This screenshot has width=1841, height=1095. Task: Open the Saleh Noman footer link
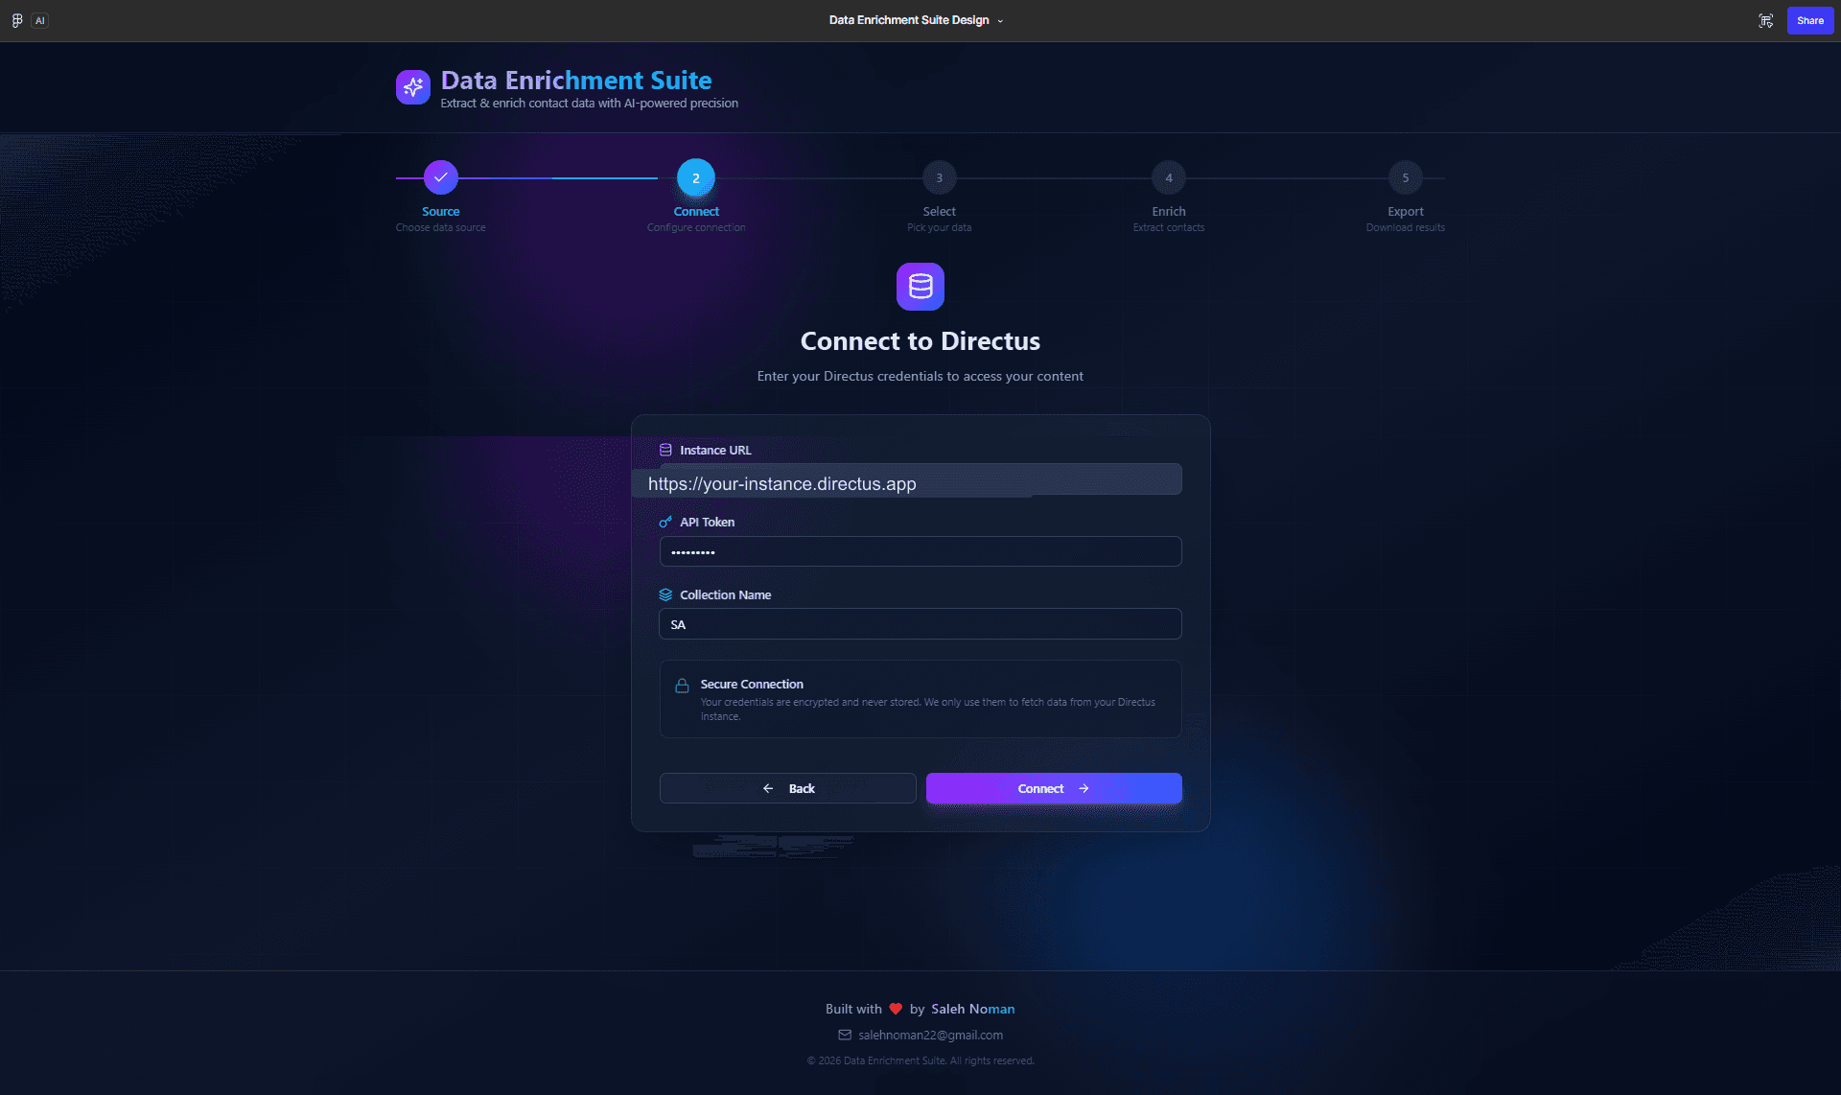tap(972, 1009)
